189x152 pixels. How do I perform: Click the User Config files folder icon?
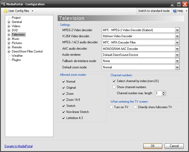pos(6,11)
